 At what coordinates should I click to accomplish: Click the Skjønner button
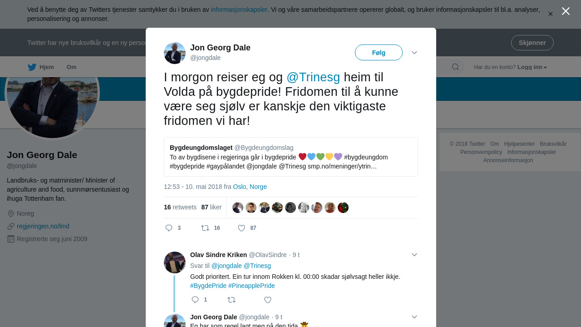(532, 43)
